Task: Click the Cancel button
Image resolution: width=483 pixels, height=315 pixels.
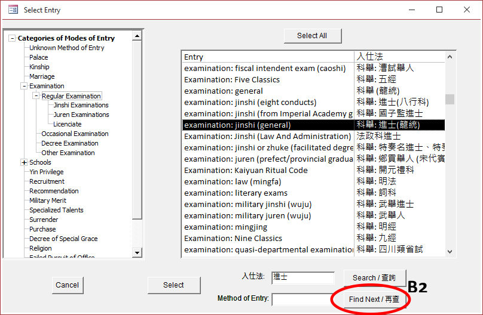Action: [x=67, y=285]
